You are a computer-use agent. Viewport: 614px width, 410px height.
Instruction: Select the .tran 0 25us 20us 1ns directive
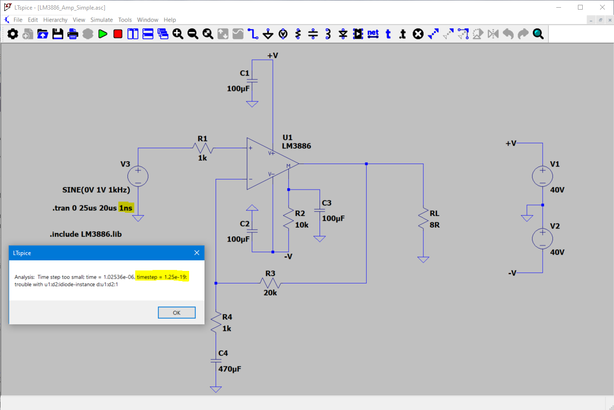click(92, 208)
